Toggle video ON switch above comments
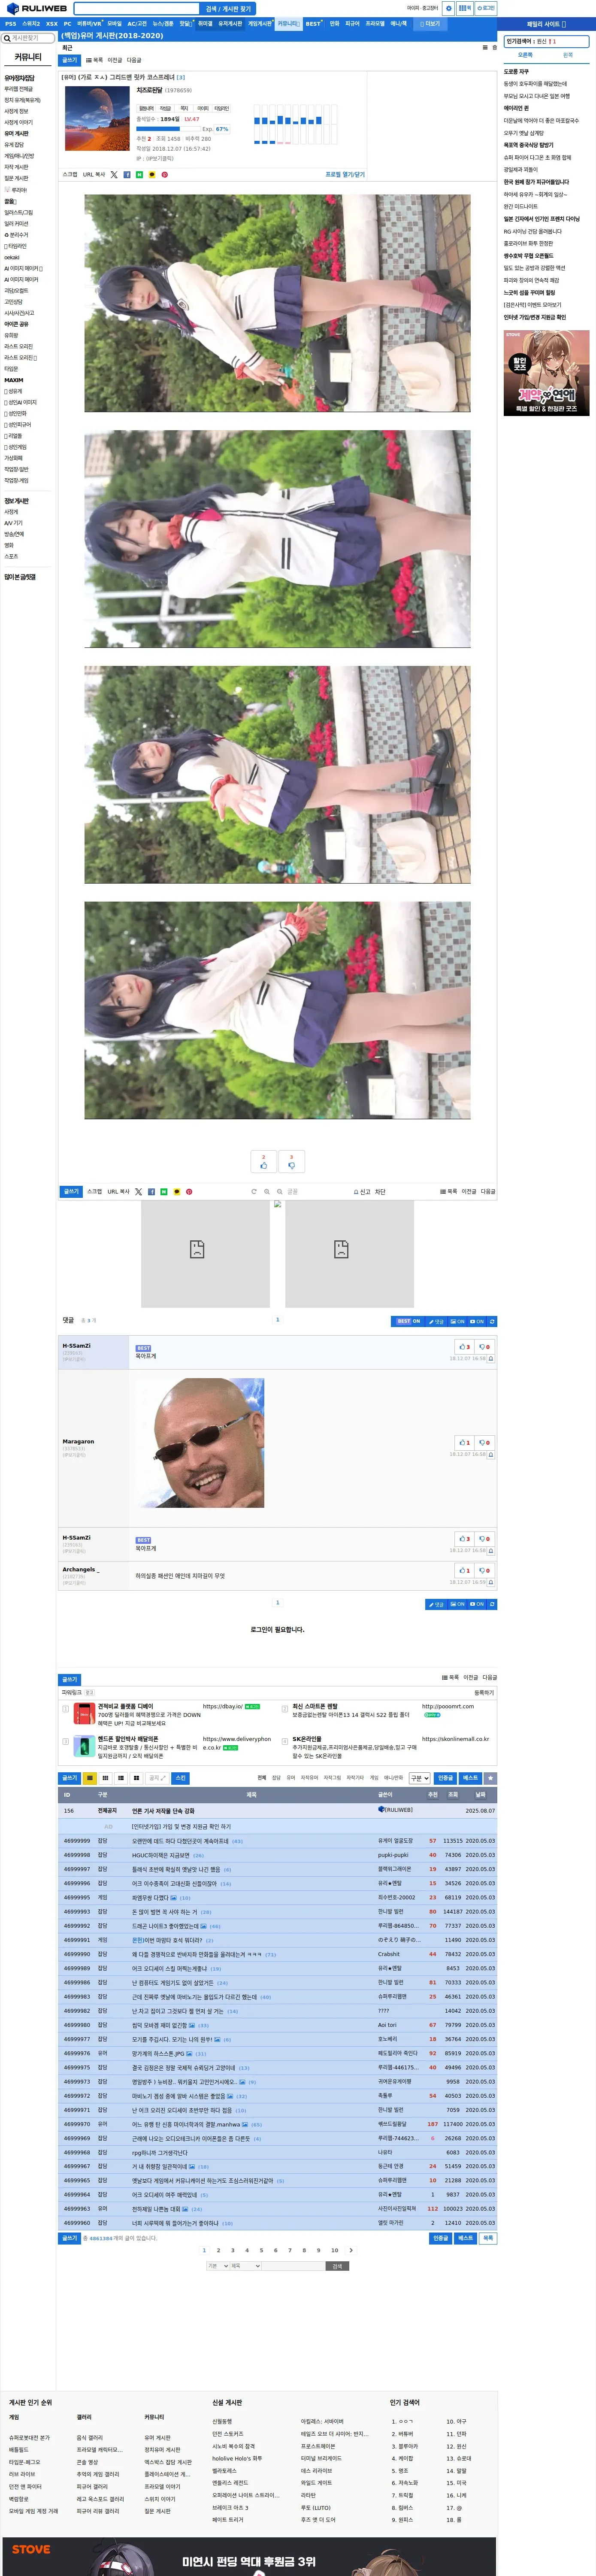596x2576 pixels. click(x=477, y=1321)
